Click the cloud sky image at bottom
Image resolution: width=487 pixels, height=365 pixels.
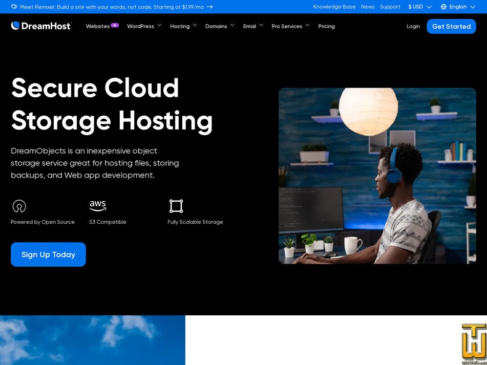coord(93,340)
